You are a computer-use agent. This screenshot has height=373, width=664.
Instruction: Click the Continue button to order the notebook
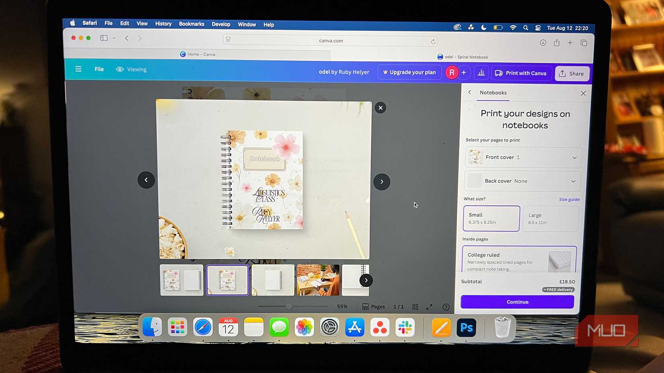point(517,302)
